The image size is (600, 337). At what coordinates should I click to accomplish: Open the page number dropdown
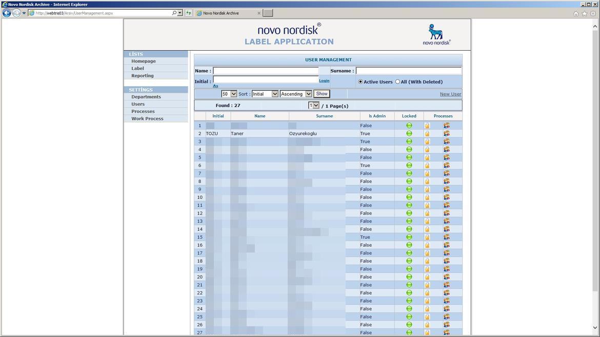pyautogui.click(x=313, y=106)
